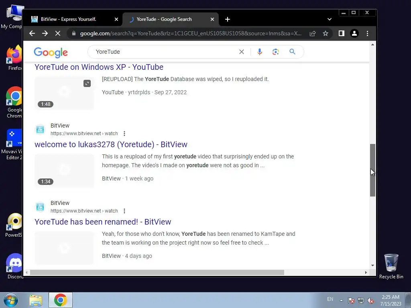Image resolution: width=411 pixels, height=308 pixels.
Task: Click the text "BitView · 1 week ago"
Action: (x=128, y=178)
